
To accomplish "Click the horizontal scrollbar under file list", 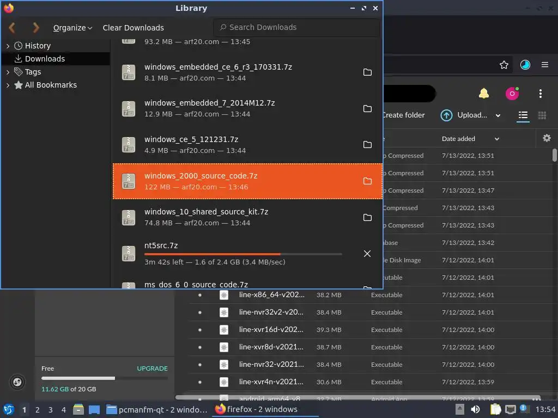I will (x=358, y=397).
